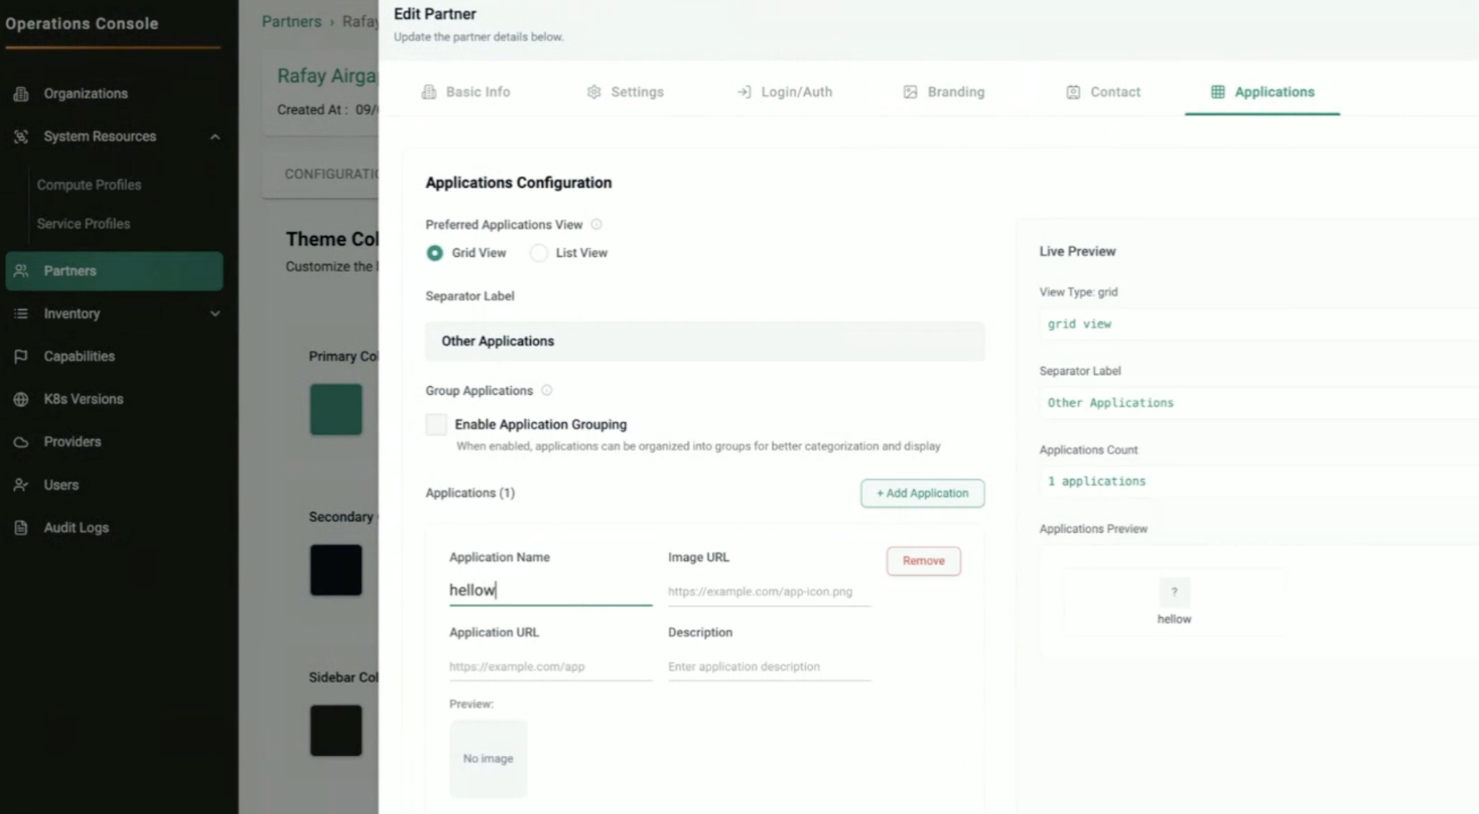
Task: Click the Providers cloud icon
Action: point(21,442)
